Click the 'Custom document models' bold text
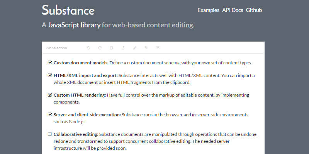This screenshot has height=154, width=309. point(80,62)
